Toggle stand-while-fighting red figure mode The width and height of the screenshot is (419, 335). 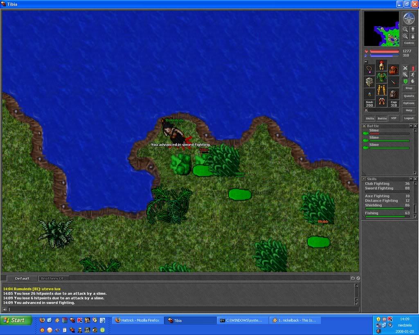pyautogui.click(x=413, y=68)
